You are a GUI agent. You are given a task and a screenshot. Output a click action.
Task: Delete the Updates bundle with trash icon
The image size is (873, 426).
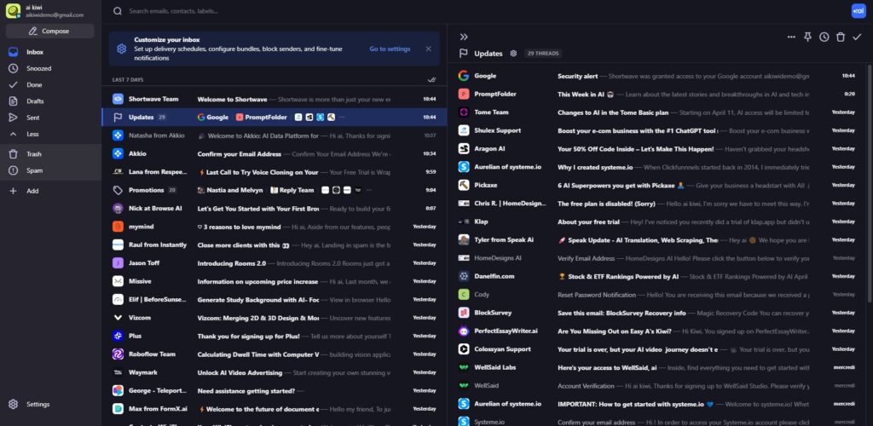point(841,37)
